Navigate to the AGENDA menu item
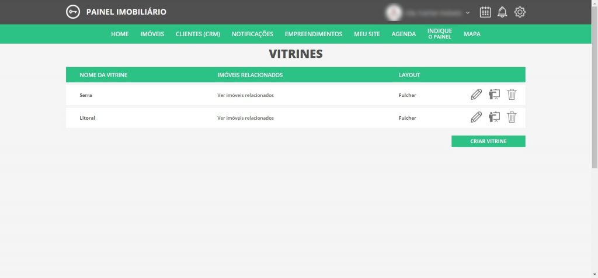Viewport: 598px width, 278px height. coord(404,34)
